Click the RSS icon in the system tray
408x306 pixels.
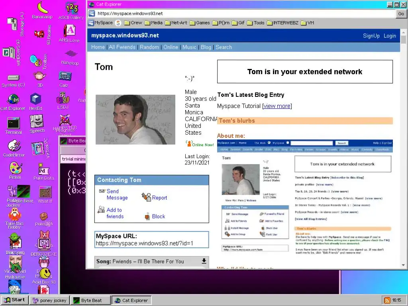point(387,300)
